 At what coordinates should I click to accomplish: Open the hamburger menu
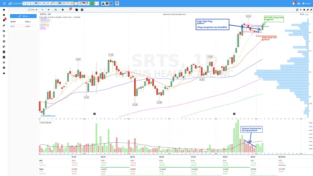point(4,3)
